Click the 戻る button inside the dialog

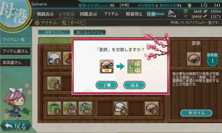(x=134, y=85)
